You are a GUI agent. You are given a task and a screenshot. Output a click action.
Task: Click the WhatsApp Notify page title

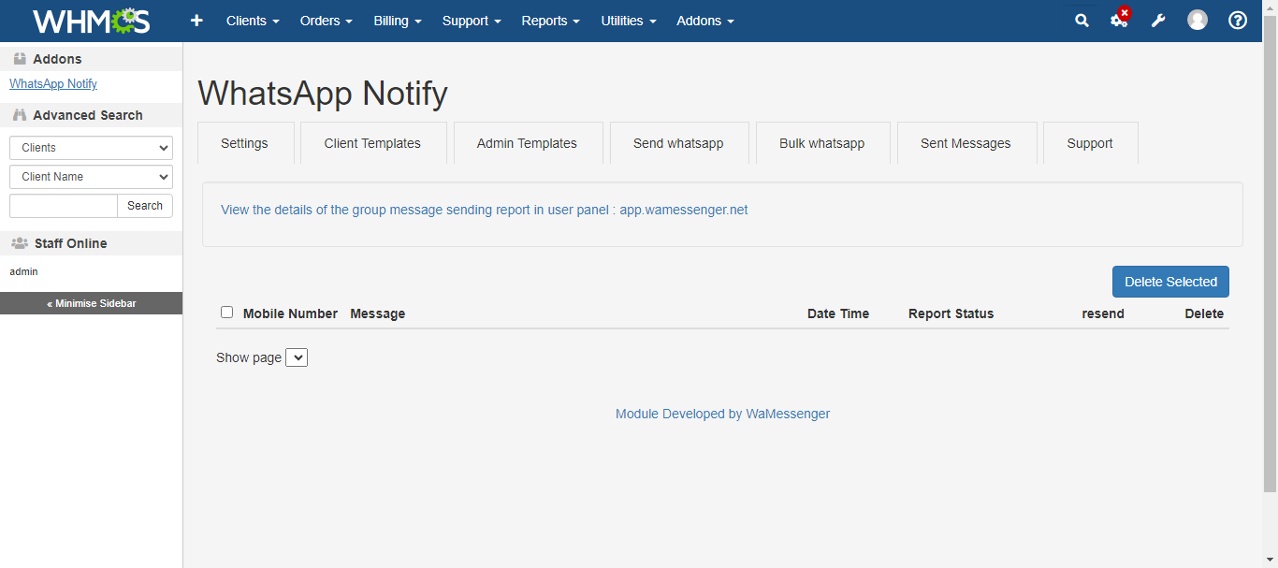tap(323, 94)
